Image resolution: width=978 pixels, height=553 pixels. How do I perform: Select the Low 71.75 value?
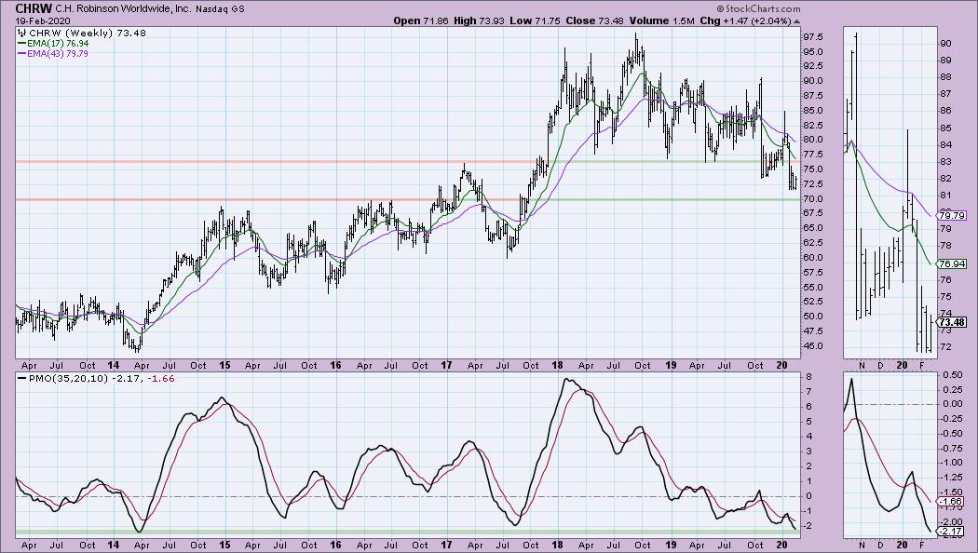(x=535, y=20)
